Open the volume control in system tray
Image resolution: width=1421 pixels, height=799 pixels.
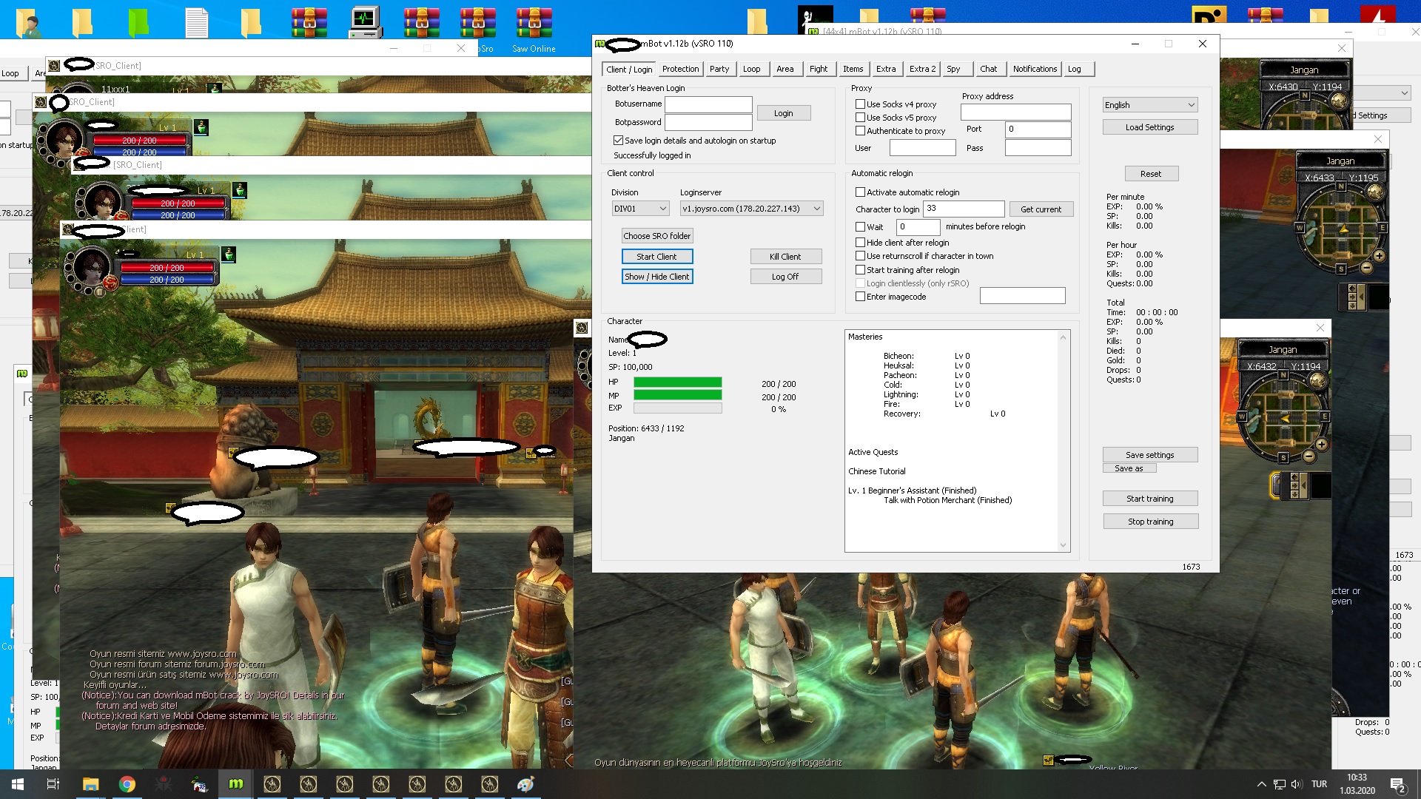pos(1297,784)
